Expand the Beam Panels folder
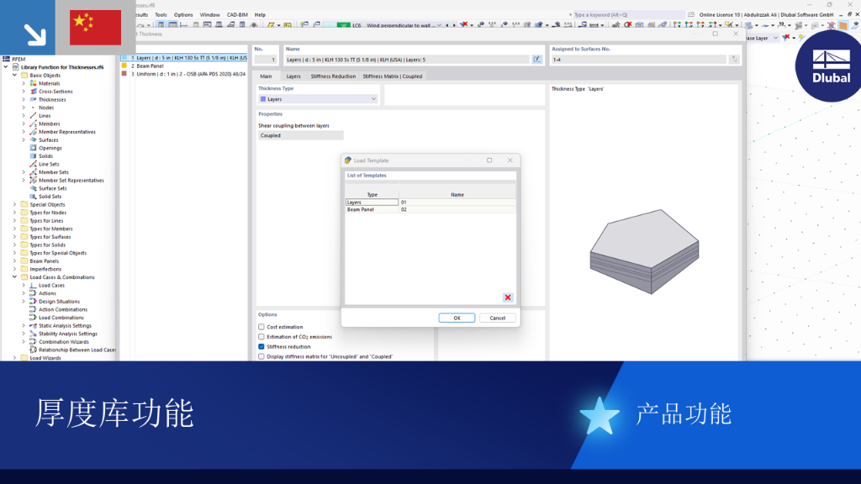The image size is (861, 484). [x=15, y=261]
